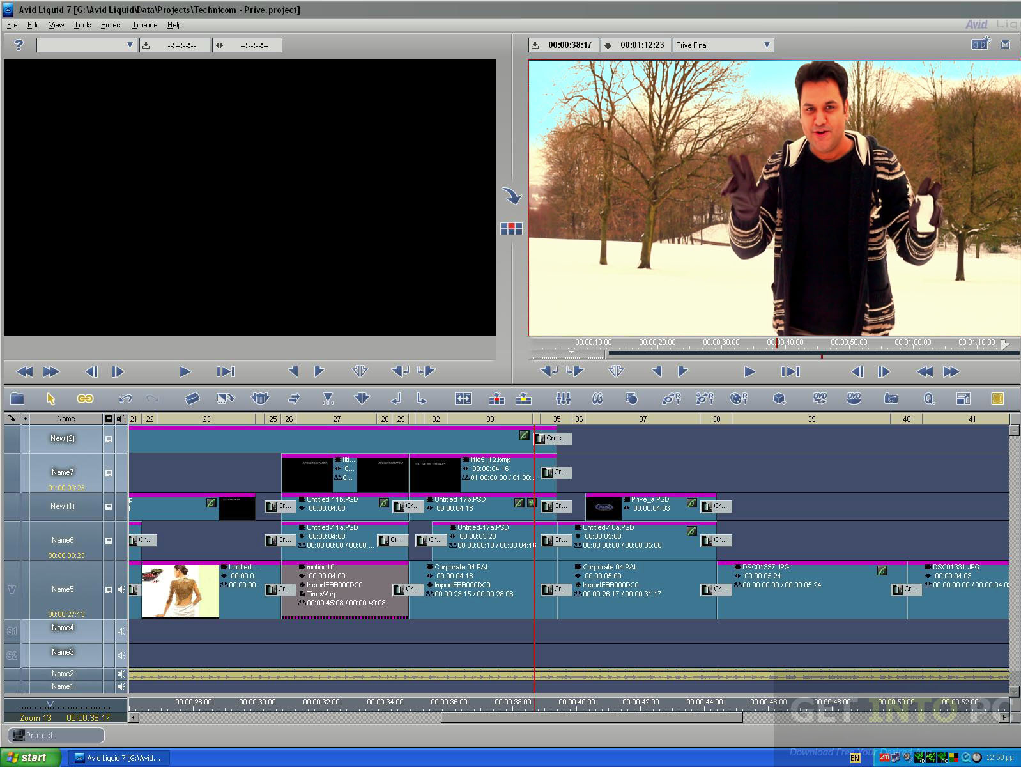Open the empty source clip dropdown

(130, 45)
